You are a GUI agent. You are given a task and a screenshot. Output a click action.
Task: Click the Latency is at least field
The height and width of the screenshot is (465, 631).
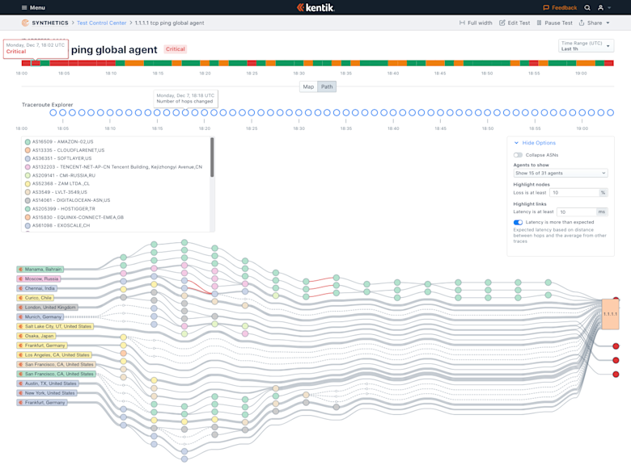[x=576, y=212]
